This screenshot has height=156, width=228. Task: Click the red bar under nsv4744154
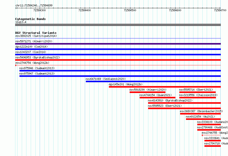tap(158, 98)
